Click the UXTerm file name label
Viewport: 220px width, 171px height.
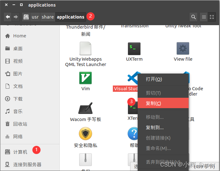[x=134, y=59]
